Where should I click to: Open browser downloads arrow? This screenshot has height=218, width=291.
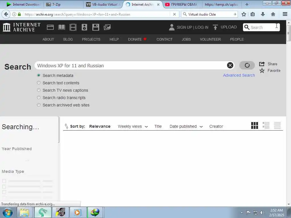(x=263, y=14)
